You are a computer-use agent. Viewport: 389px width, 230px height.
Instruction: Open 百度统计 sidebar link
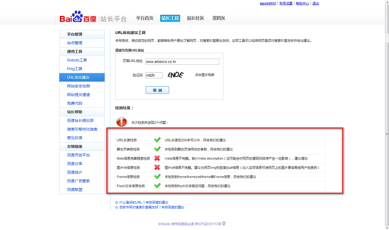click(x=75, y=173)
